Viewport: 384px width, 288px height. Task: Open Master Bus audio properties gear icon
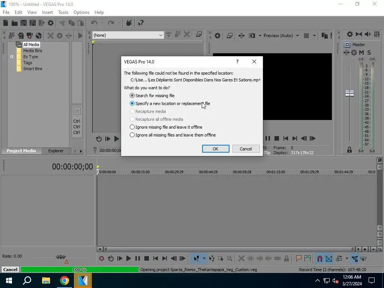point(350,34)
